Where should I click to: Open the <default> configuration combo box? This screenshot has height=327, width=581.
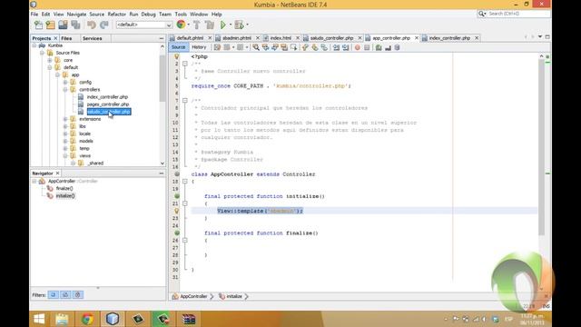click(144, 25)
